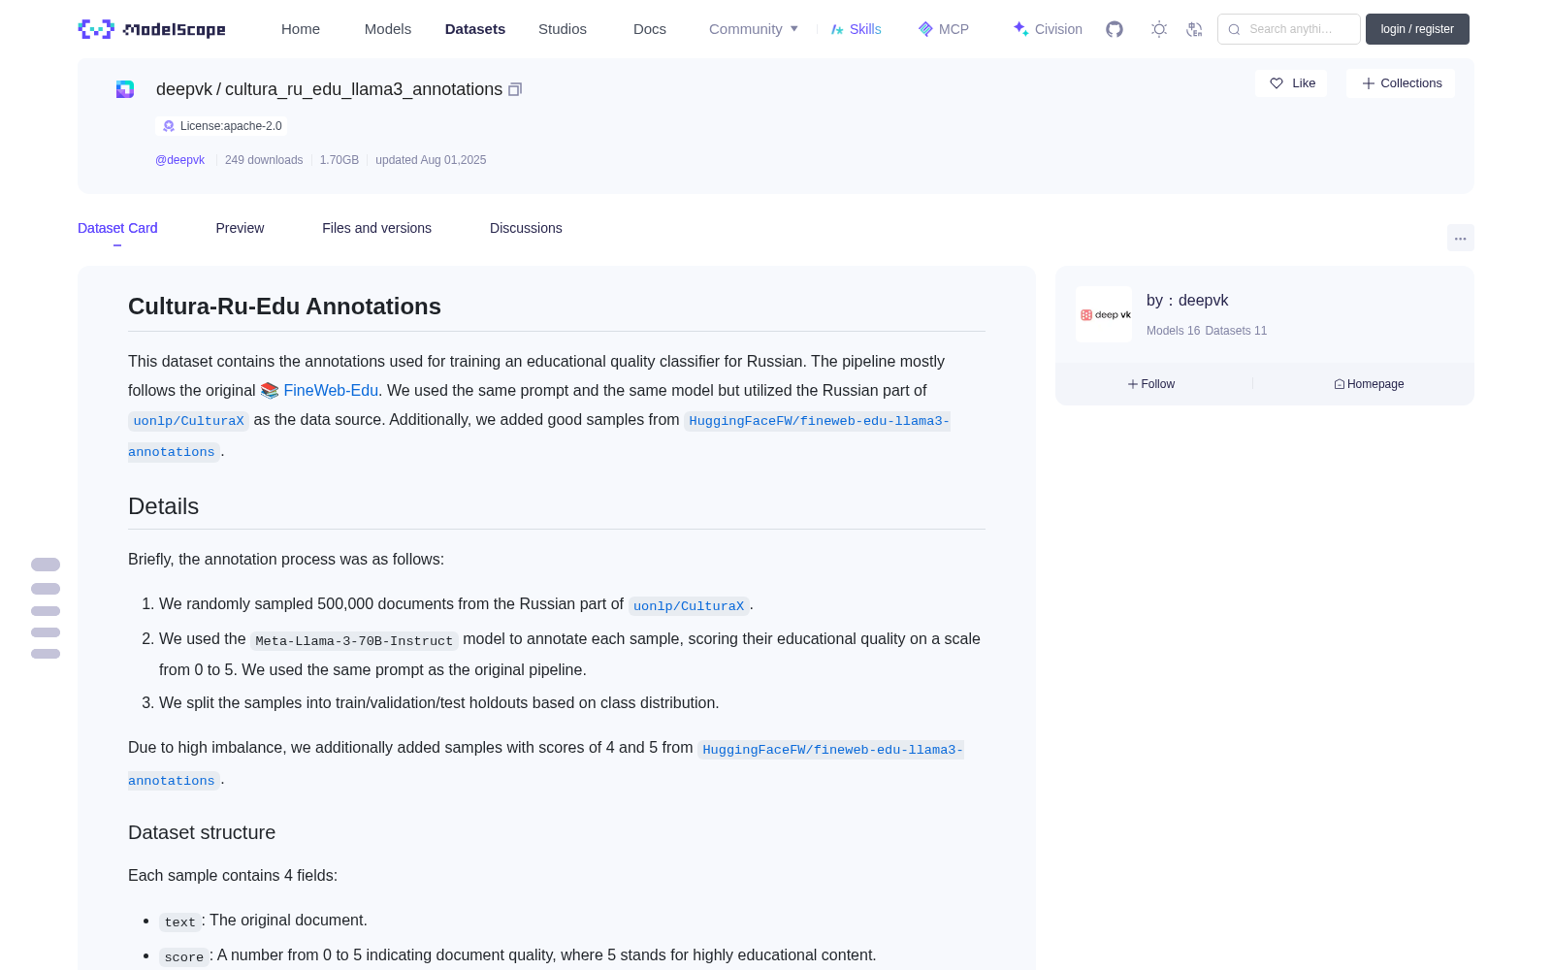
Task: Click the first table-of-contents marker on left
Action: 46,565
